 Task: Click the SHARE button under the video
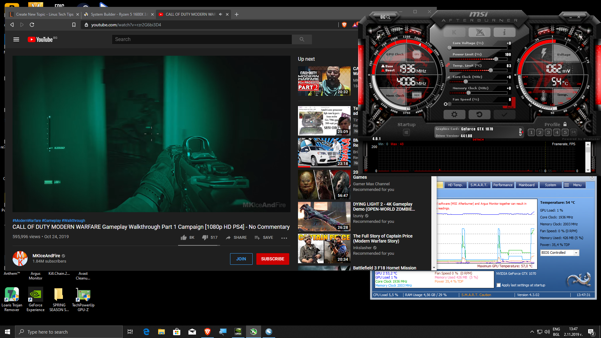point(236,238)
